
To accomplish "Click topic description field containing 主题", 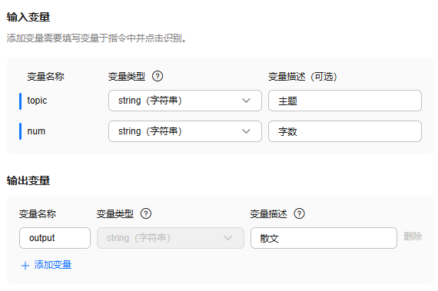I will (x=345, y=101).
